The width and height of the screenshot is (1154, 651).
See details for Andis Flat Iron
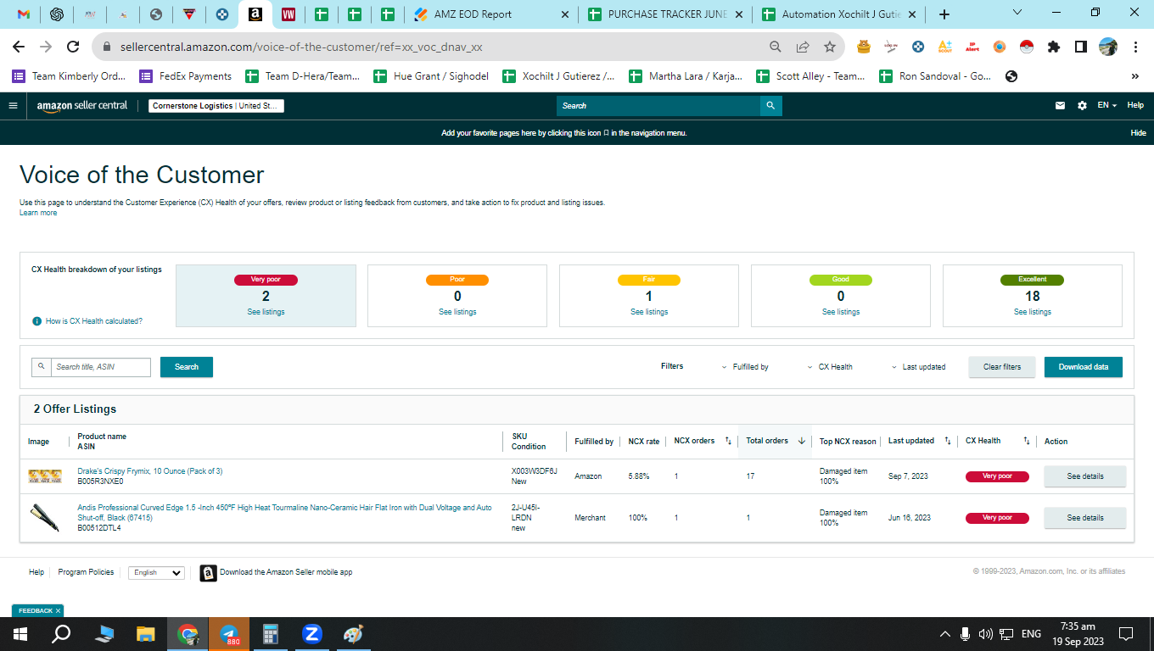(x=1085, y=518)
